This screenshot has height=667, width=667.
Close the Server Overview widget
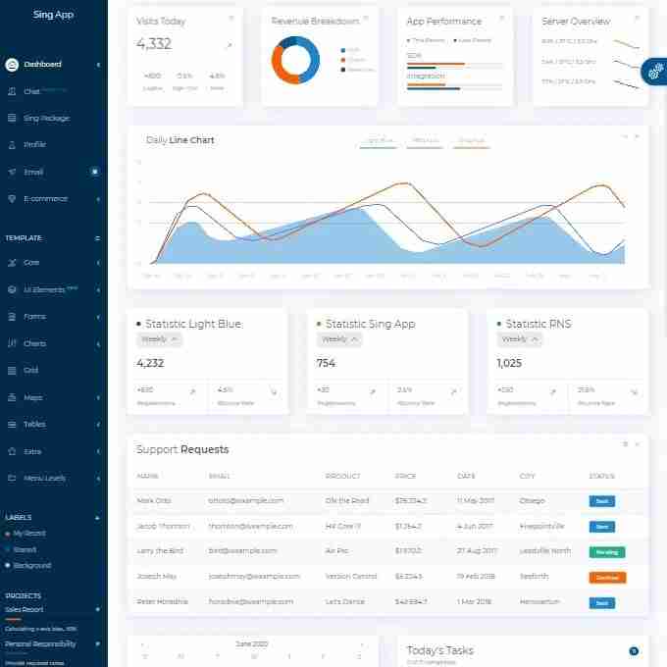637,18
